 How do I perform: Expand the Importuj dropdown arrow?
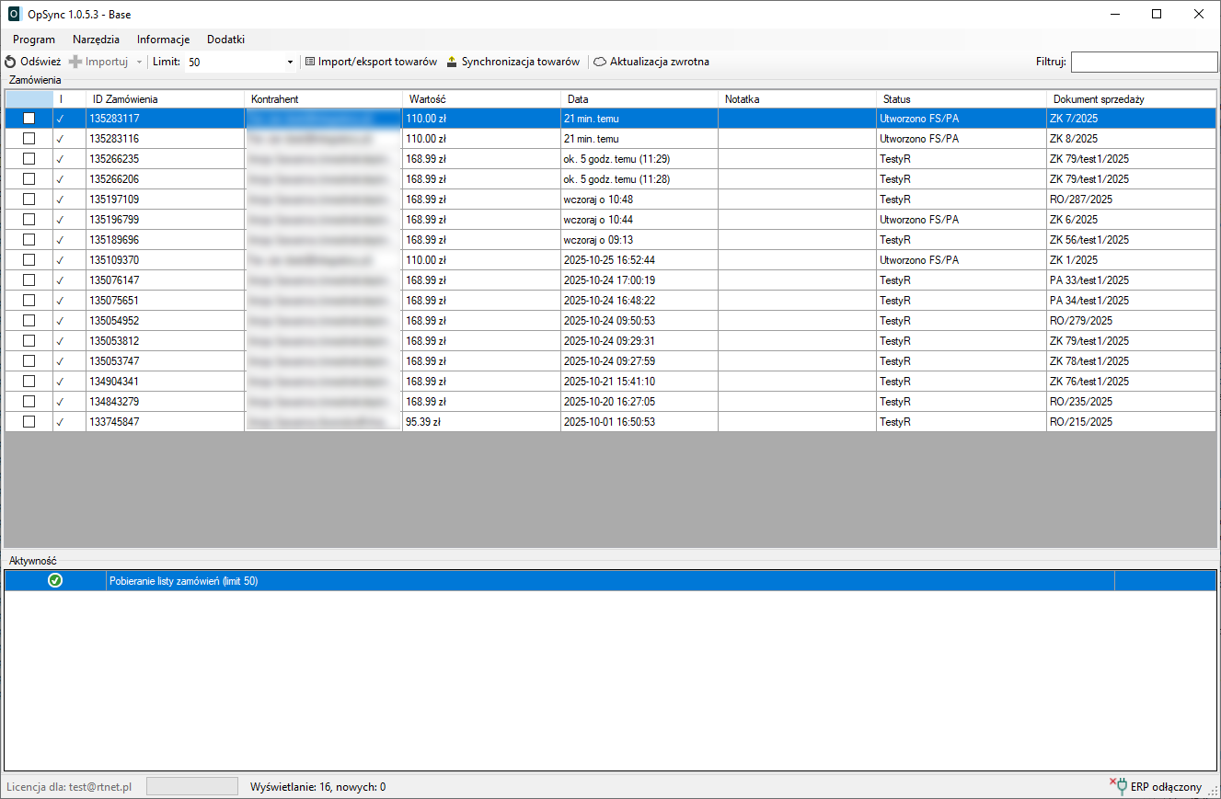coord(139,62)
